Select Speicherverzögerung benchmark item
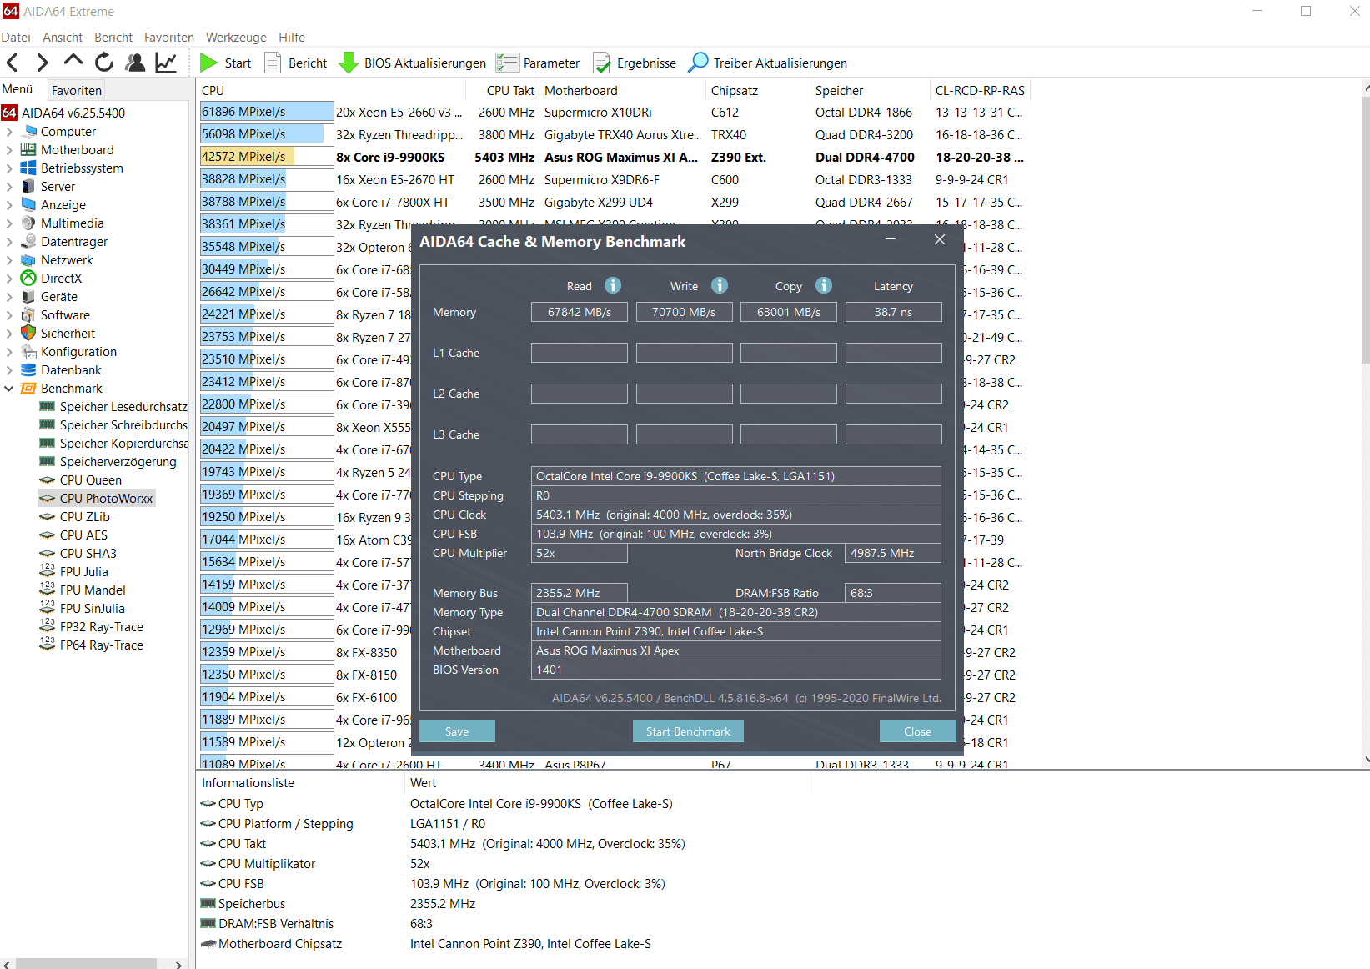This screenshot has height=969, width=1370. (x=118, y=461)
